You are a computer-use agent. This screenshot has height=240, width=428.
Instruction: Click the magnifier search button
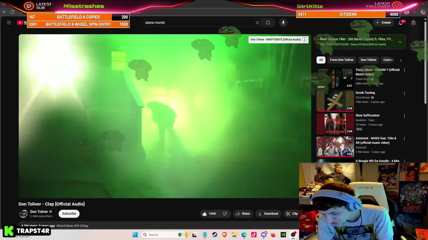pos(268,23)
